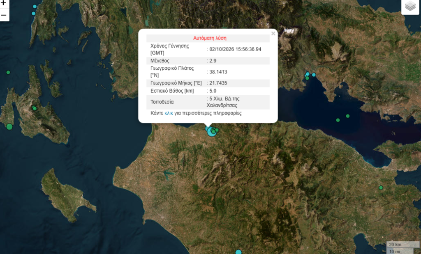
Task: Pick the large green marker off Kefalonia's west coast
Action: pyautogui.click(x=9, y=126)
